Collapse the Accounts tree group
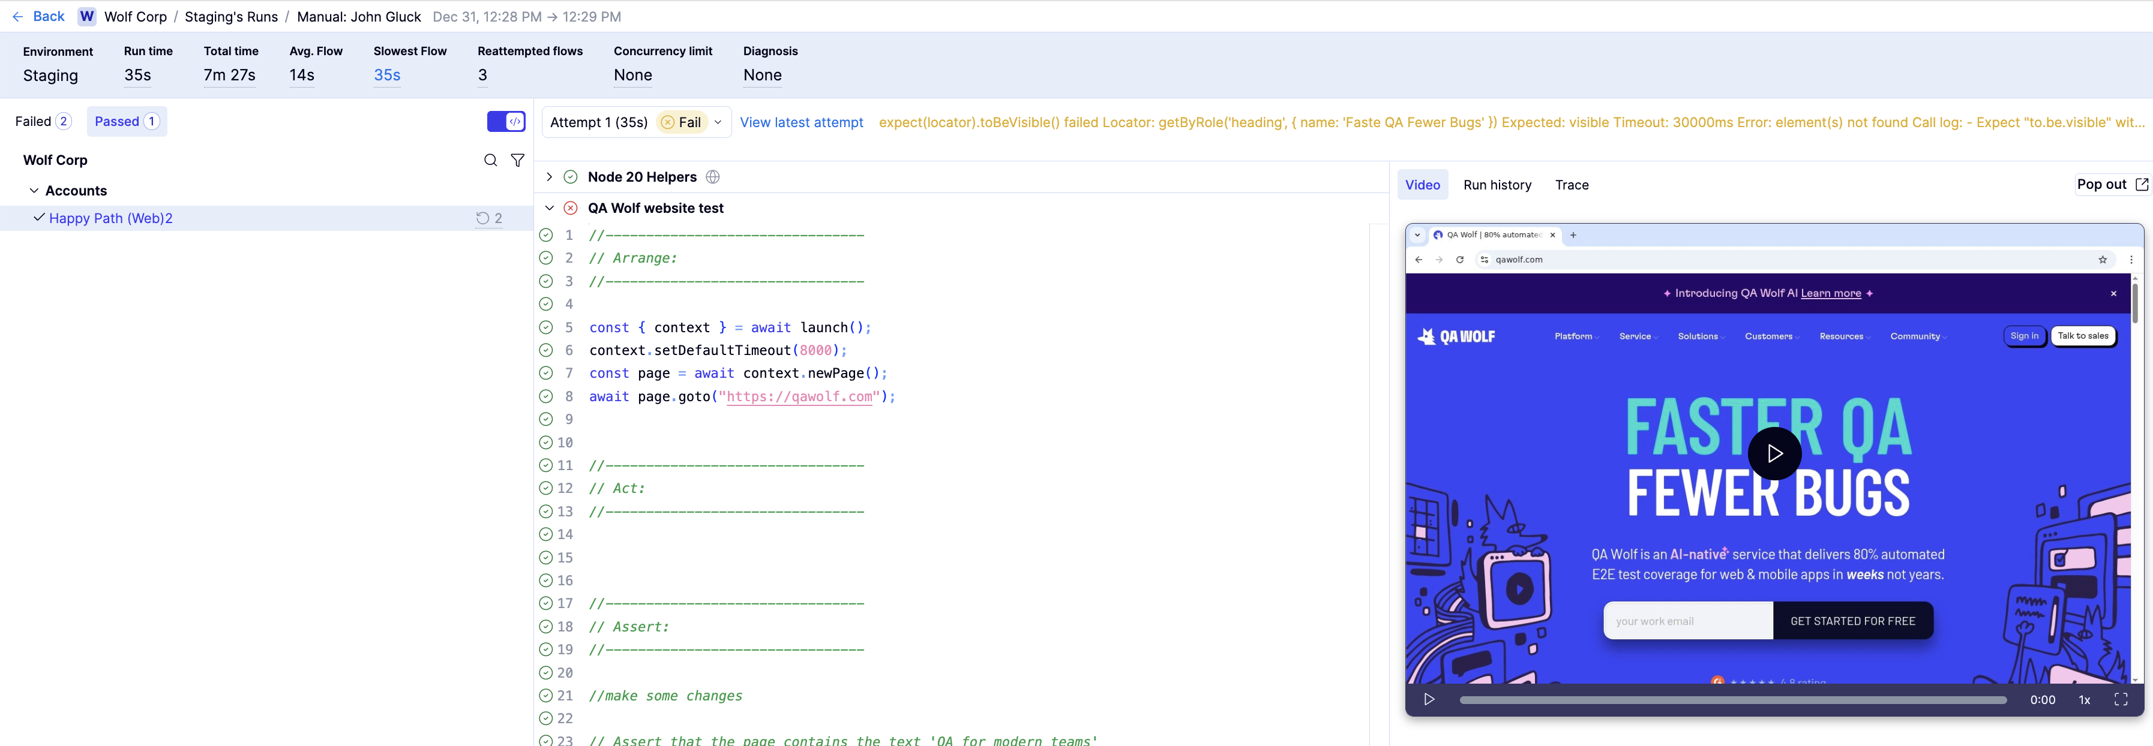 tap(34, 191)
